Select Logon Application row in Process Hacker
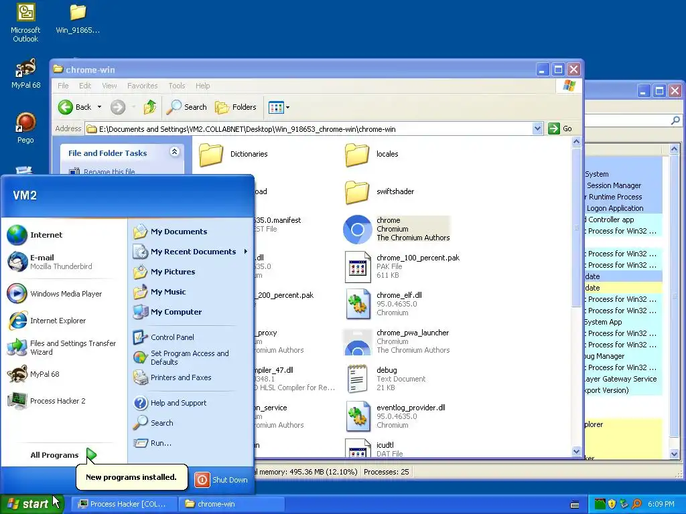The image size is (686, 514). [x=623, y=208]
